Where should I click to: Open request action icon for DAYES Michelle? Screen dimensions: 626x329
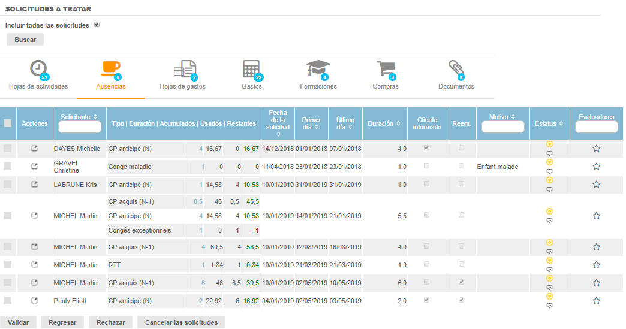(35, 149)
